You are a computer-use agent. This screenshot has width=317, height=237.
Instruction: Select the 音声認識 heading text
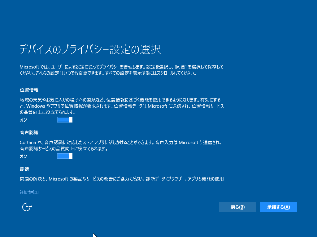click(x=29, y=133)
